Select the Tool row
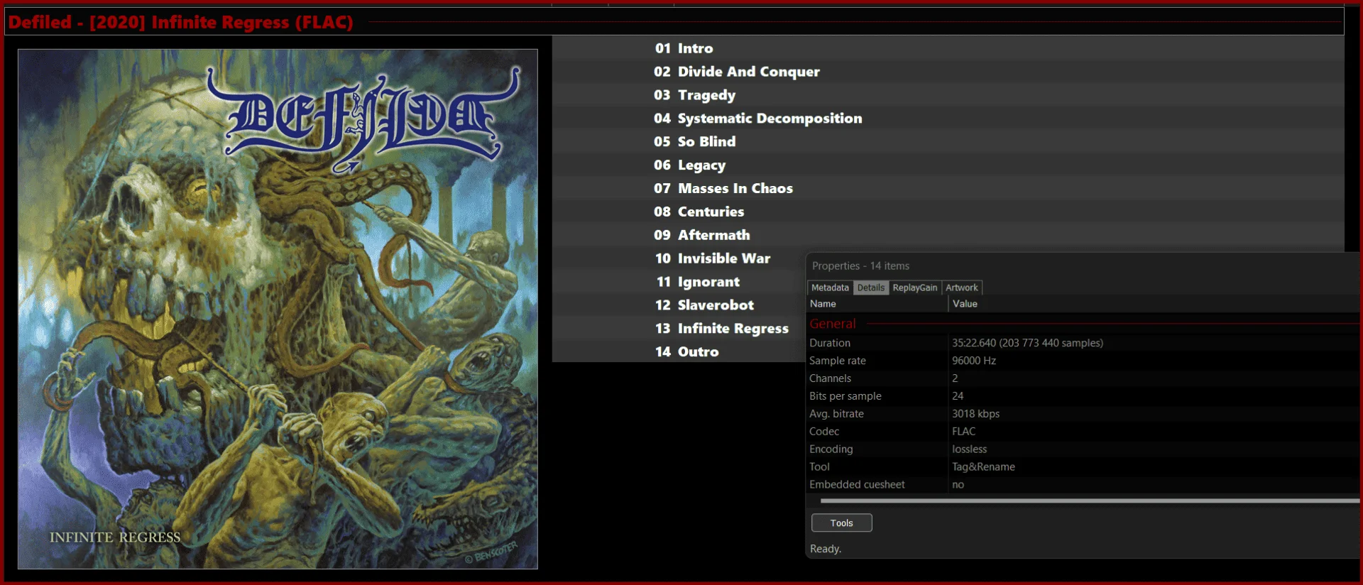 [x=1083, y=467]
